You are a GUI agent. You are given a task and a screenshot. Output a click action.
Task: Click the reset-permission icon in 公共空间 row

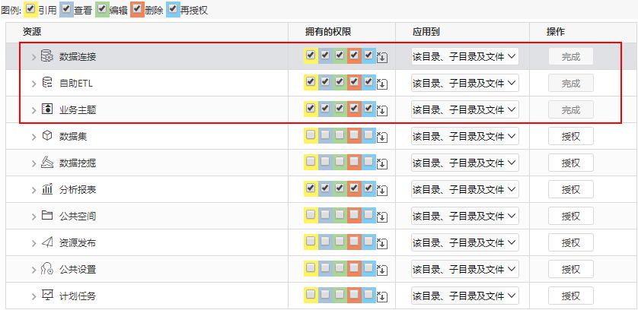382,217
